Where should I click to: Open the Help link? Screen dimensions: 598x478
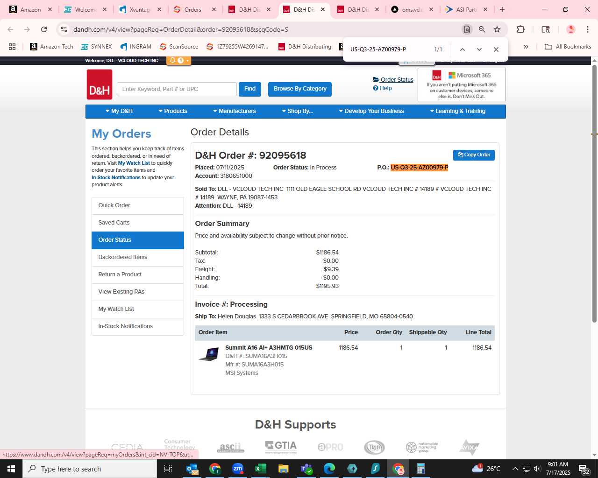click(x=383, y=88)
